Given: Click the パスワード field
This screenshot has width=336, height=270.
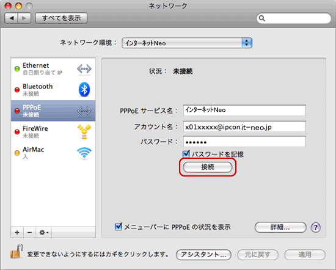Looking at the screenshot, I should 244,142.
